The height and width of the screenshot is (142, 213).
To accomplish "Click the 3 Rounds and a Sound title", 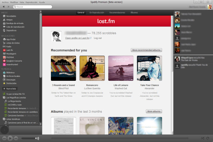I will (x=64, y=85).
